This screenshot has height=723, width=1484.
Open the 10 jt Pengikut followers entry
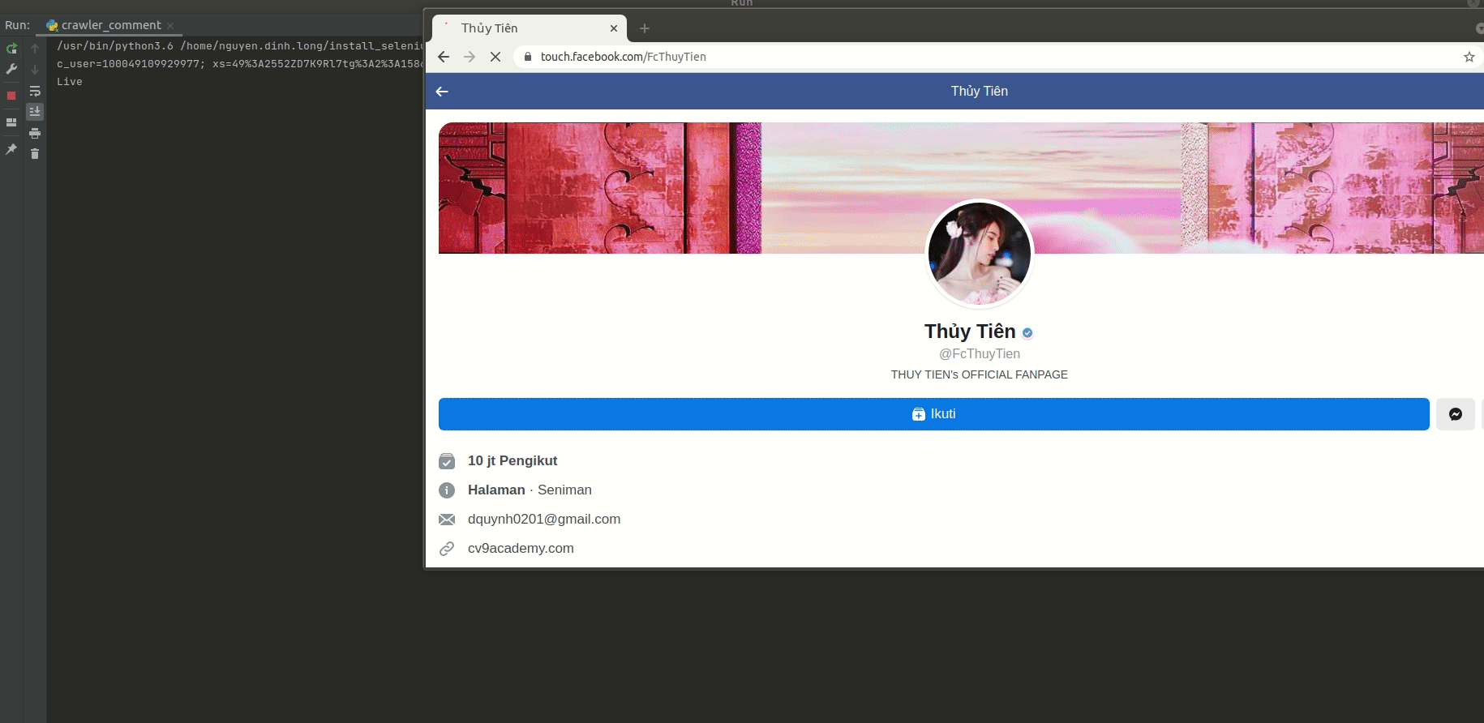click(513, 461)
